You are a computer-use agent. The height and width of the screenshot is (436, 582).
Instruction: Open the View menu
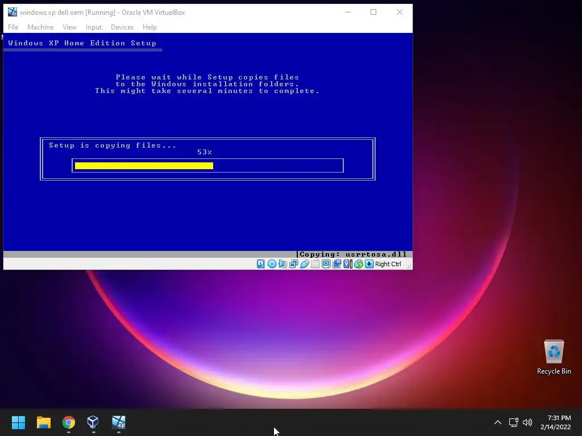pyautogui.click(x=69, y=27)
